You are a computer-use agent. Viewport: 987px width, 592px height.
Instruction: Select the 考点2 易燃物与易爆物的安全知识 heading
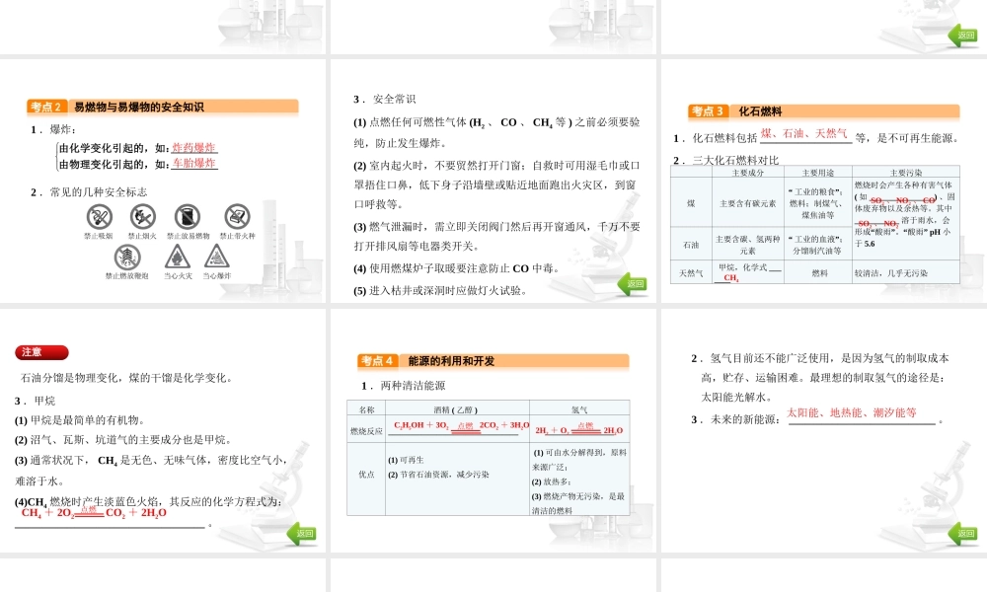pos(163,107)
